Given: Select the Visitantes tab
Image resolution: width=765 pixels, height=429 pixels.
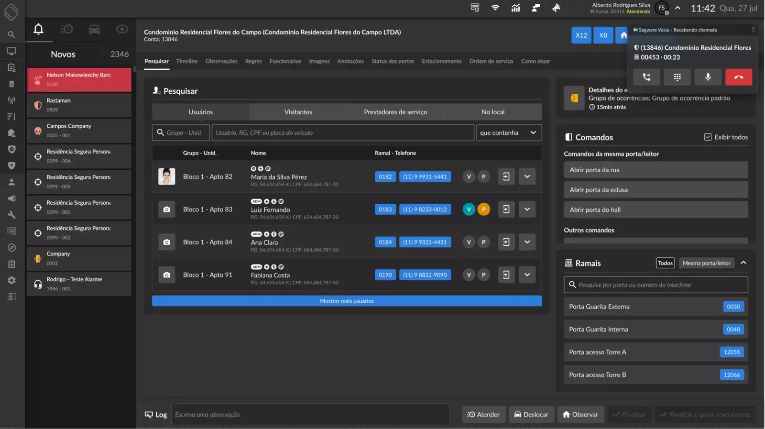Looking at the screenshot, I should coord(298,112).
